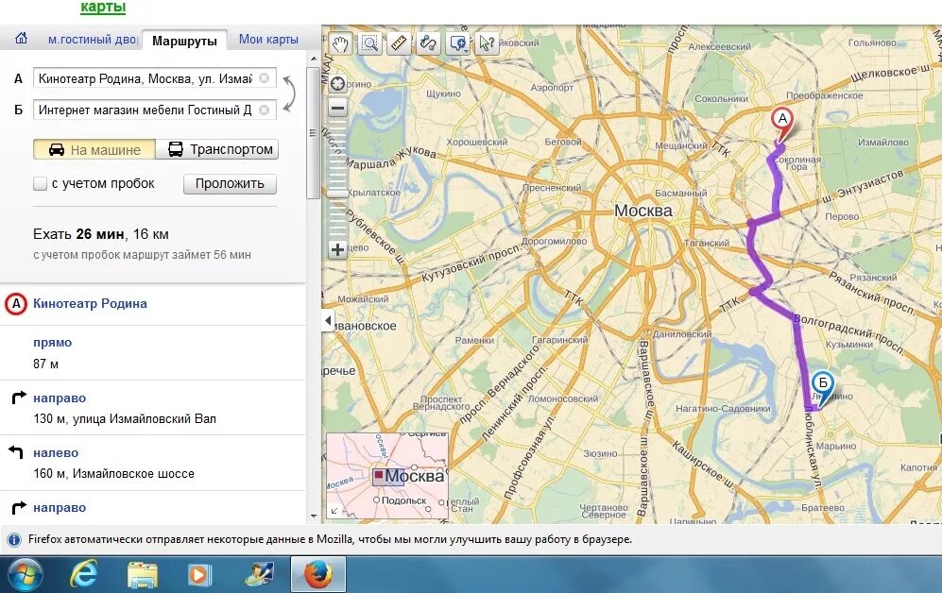
Task: Collapse the left panel with arrow handle
Action: [328, 320]
